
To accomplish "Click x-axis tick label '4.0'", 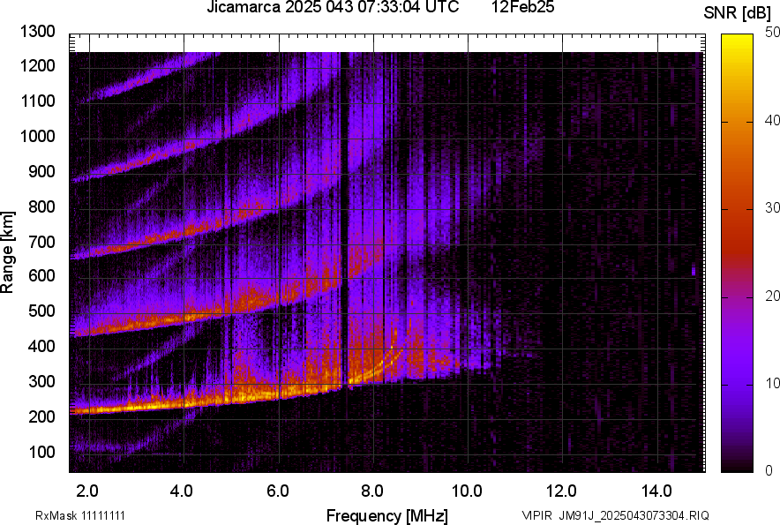I will 182,491.
